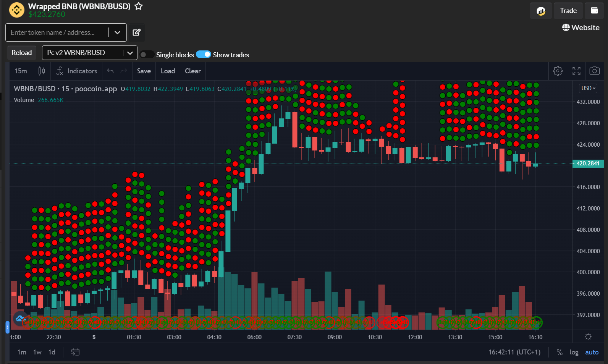Click the Load chart button
This screenshot has width=608, height=364.
(168, 71)
